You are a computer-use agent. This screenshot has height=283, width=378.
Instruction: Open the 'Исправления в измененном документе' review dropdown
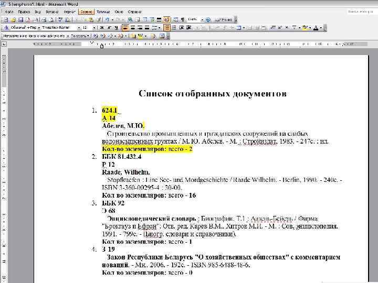click(x=68, y=36)
